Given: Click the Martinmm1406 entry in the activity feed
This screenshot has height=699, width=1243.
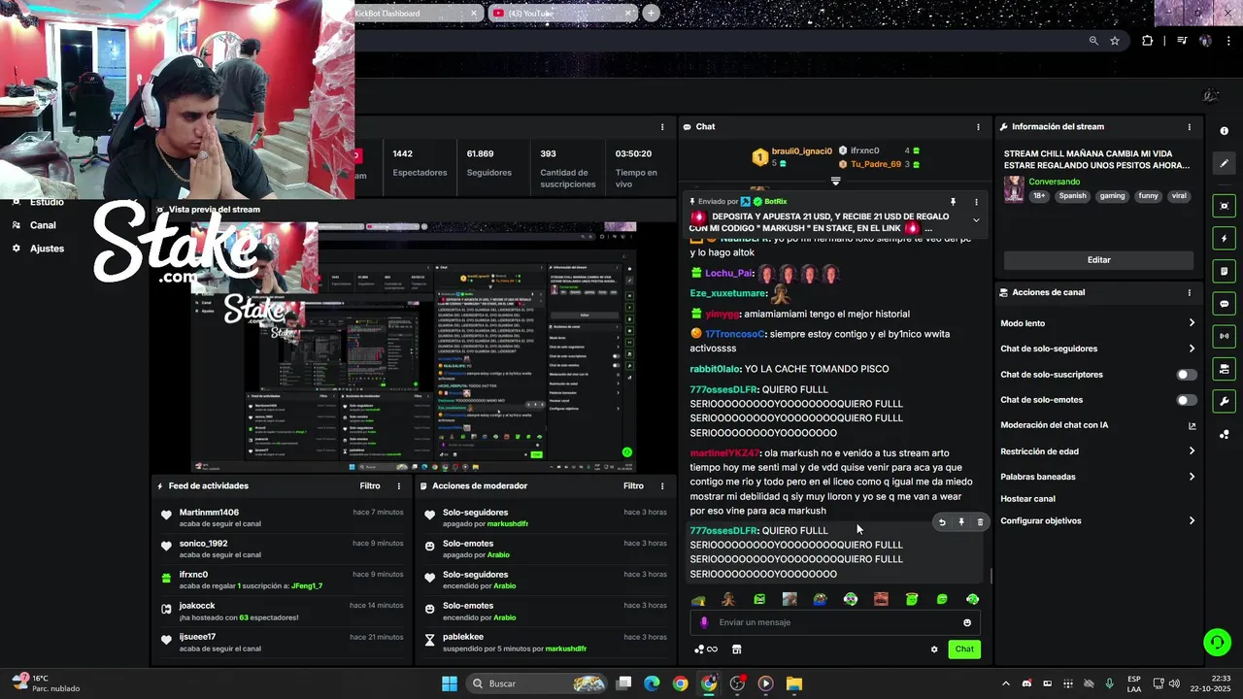Looking at the screenshot, I should [282, 517].
